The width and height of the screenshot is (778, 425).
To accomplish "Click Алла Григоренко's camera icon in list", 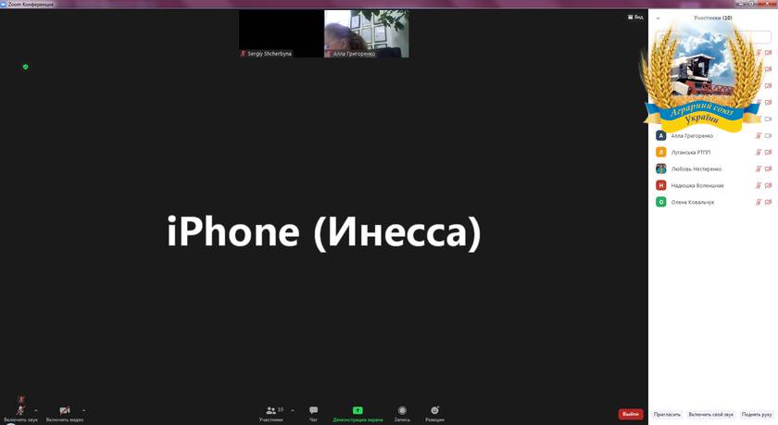I will [x=768, y=135].
